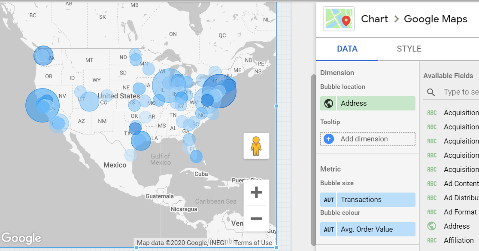Select the Transactions bubble size metric
The image size is (479, 251).
368,199
